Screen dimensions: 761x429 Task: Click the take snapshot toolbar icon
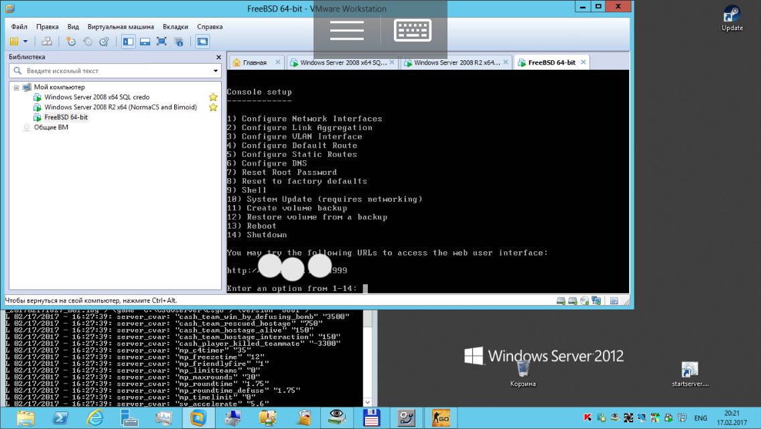71,42
